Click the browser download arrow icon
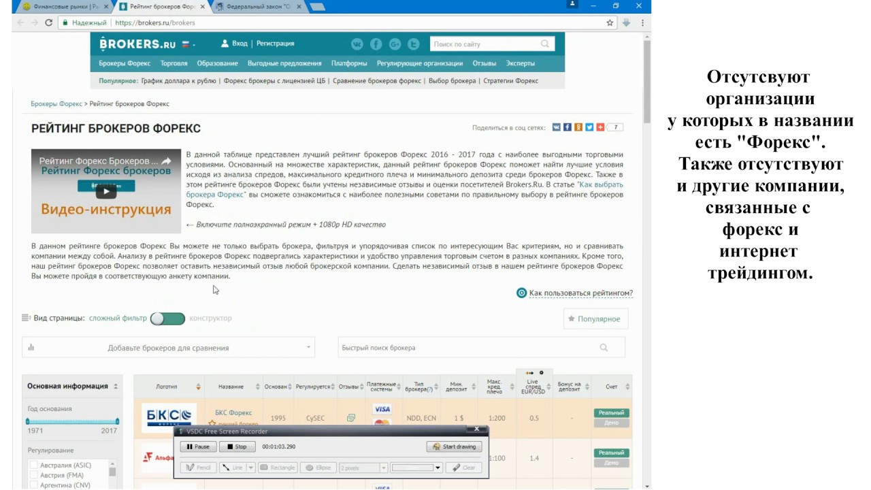 pyautogui.click(x=626, y=22)
